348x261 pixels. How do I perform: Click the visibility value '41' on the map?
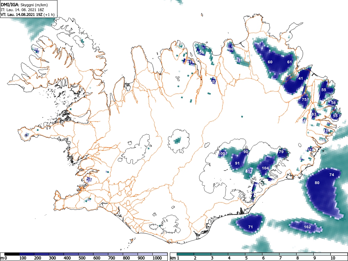tap(301, 78)
